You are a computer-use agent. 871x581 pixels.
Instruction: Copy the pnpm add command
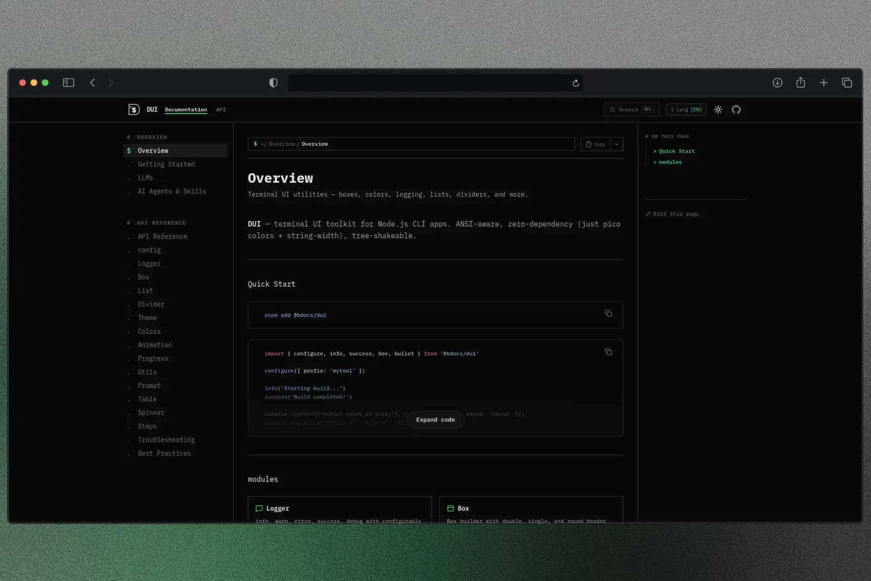point(608,313)
